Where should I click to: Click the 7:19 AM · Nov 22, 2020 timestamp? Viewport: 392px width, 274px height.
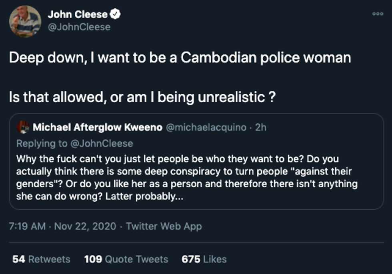coord(62,226)
